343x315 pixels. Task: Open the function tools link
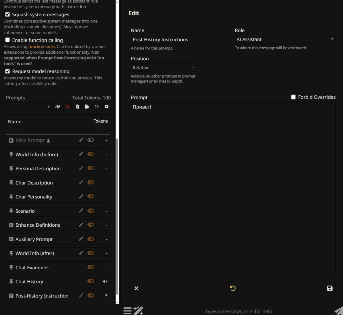[x=41, y=47]
